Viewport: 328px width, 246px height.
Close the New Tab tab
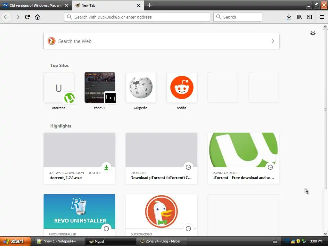click(x=138, y=5)
